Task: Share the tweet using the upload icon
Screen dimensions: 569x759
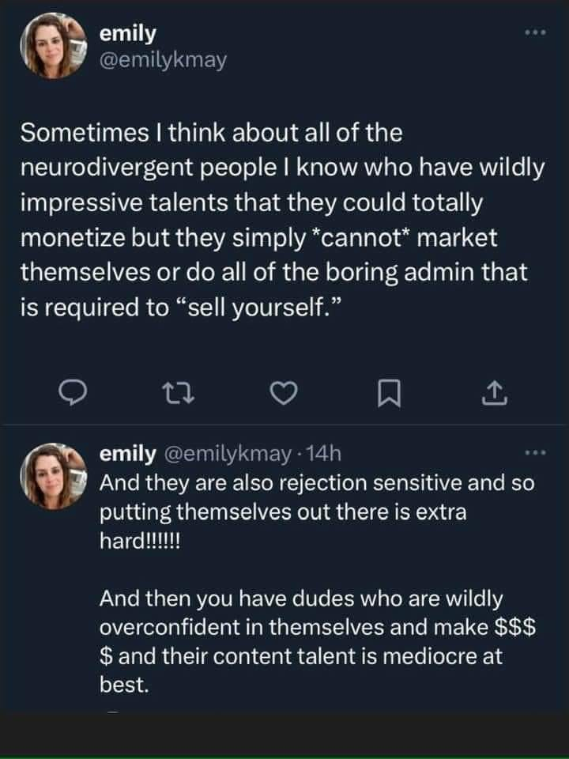Action: [x=494, y=393]
